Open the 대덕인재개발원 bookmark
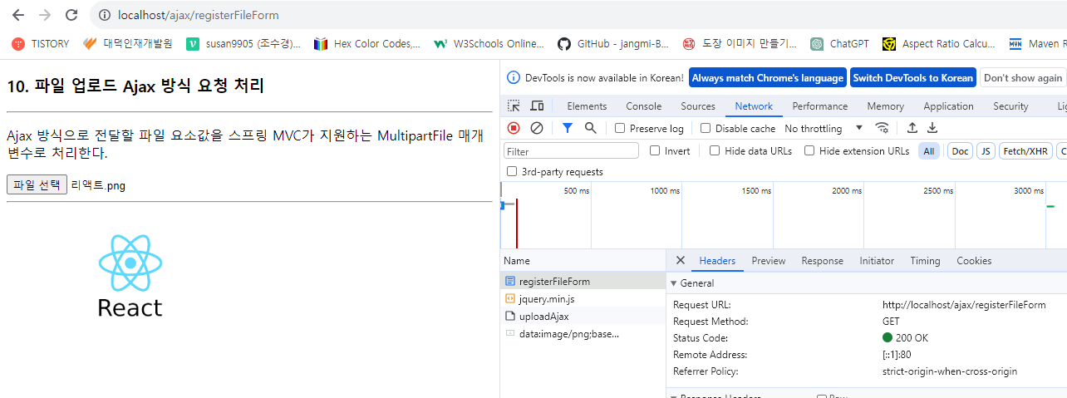 [128, 44]
